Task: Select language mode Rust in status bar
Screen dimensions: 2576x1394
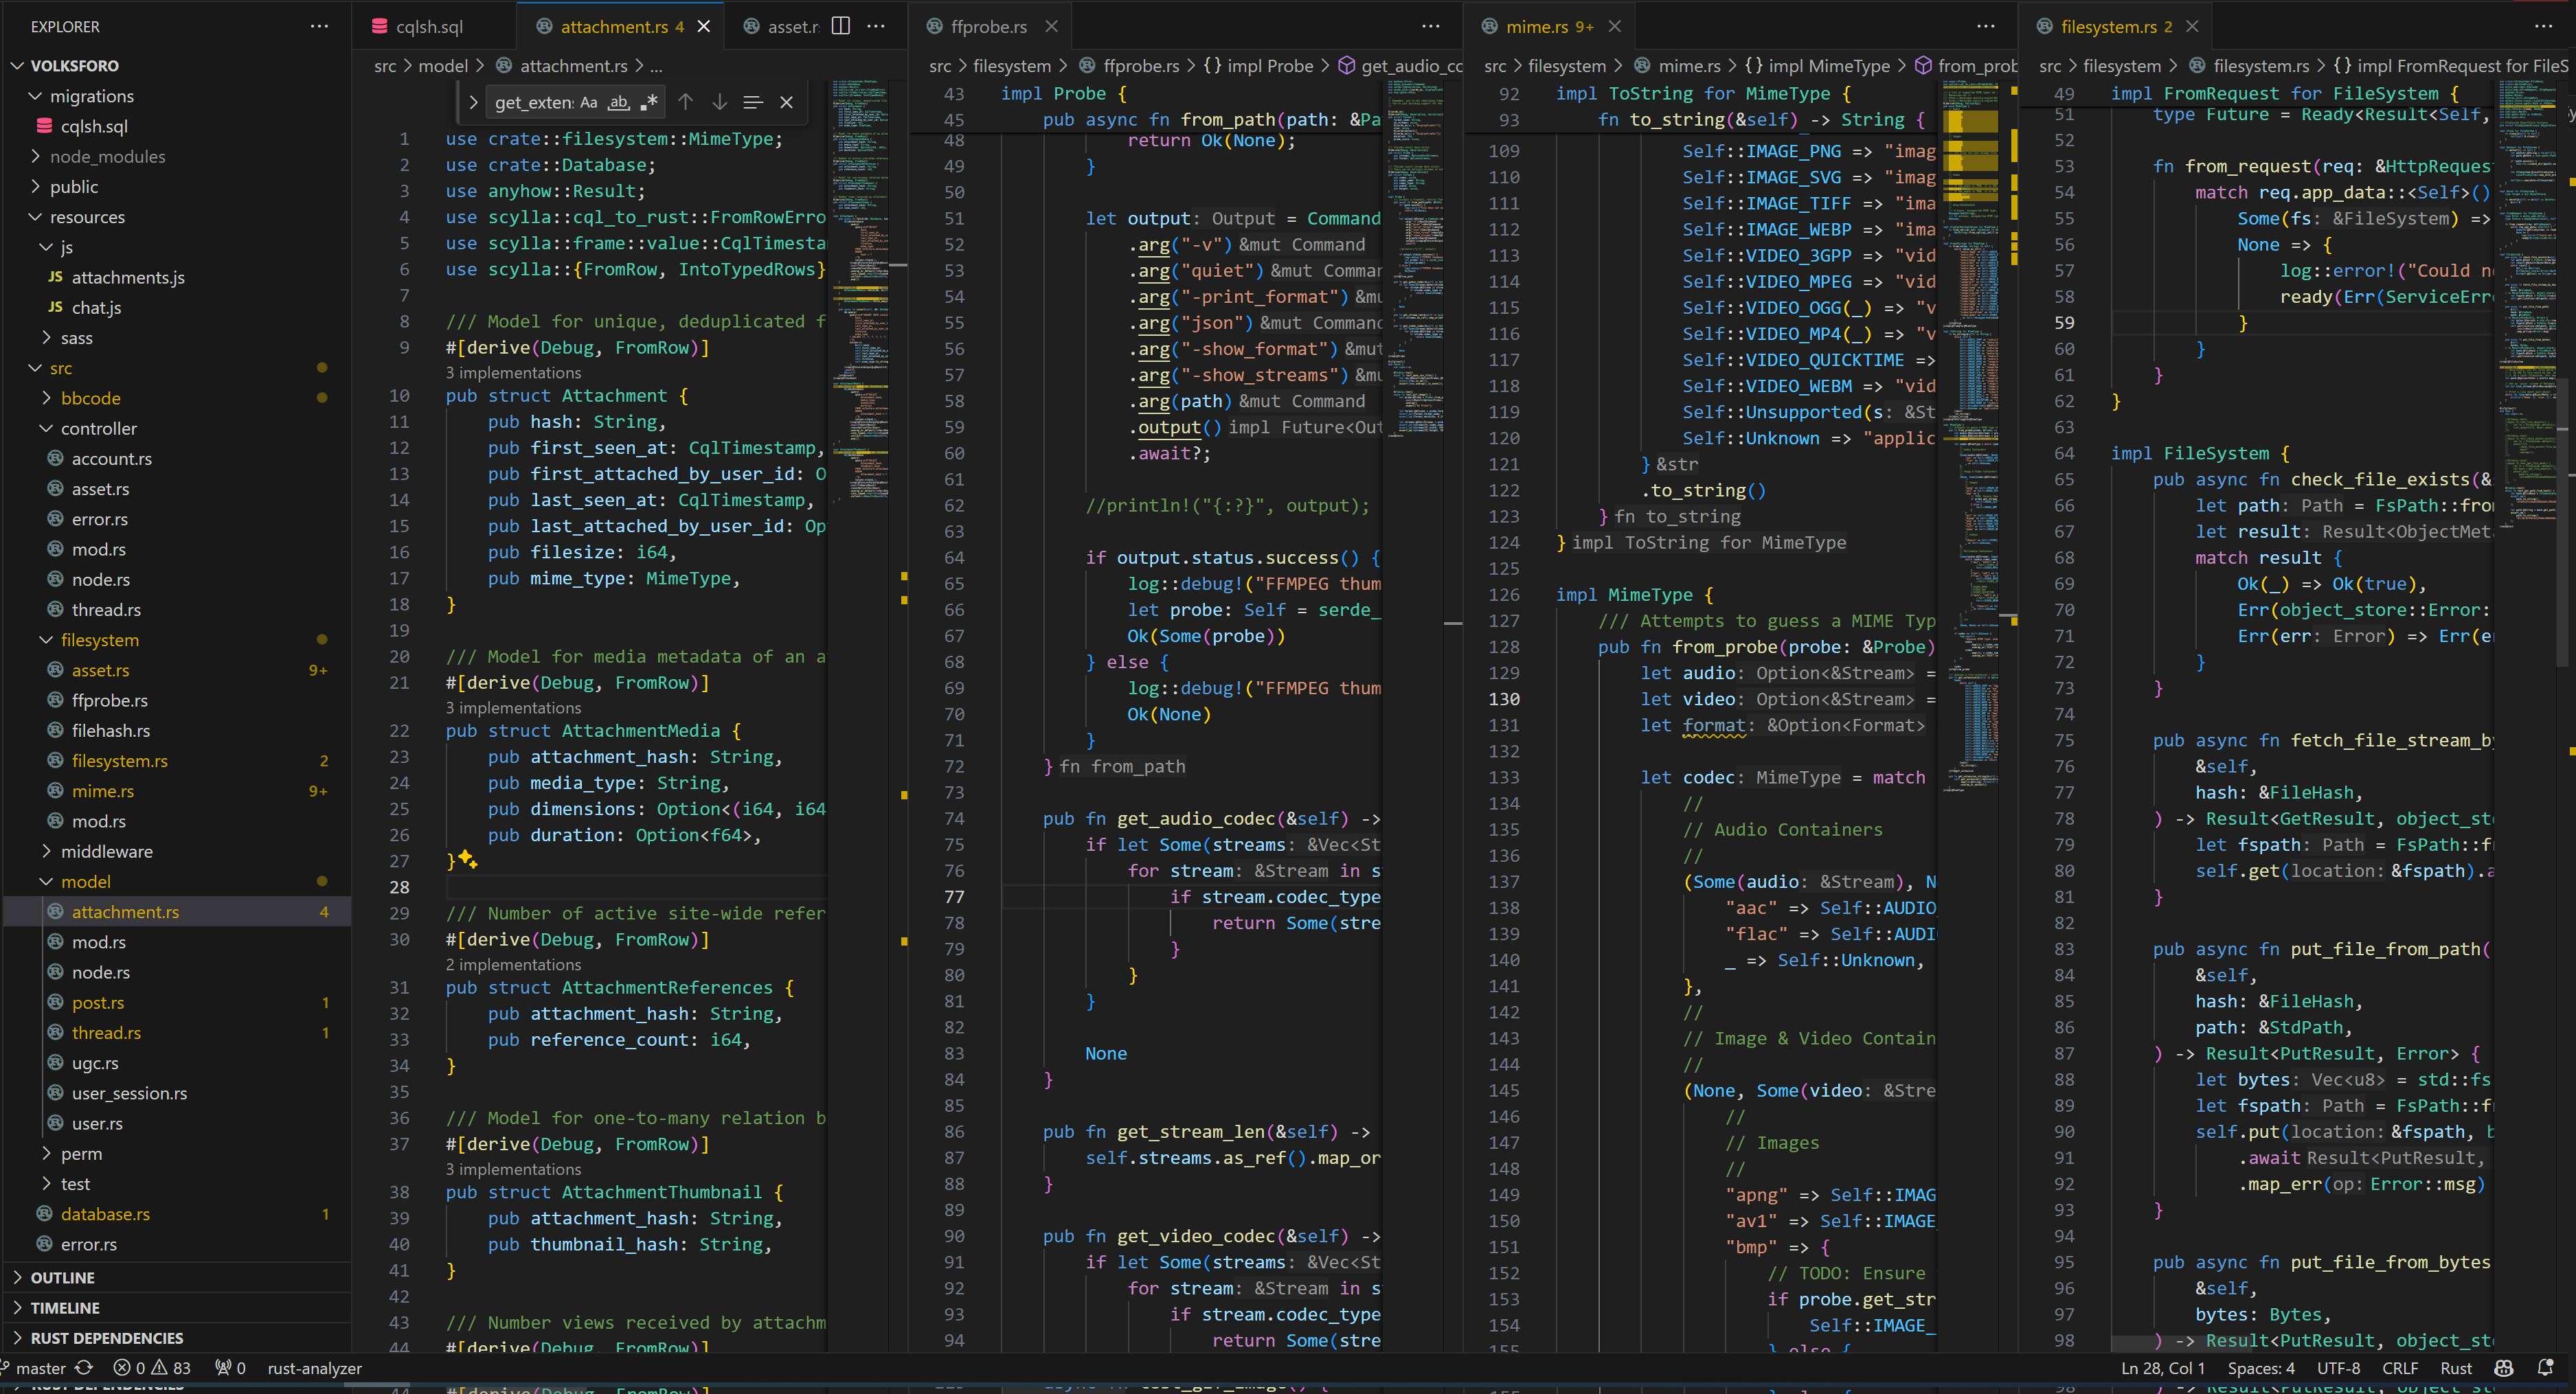Action: (x=2455, y=1368)
